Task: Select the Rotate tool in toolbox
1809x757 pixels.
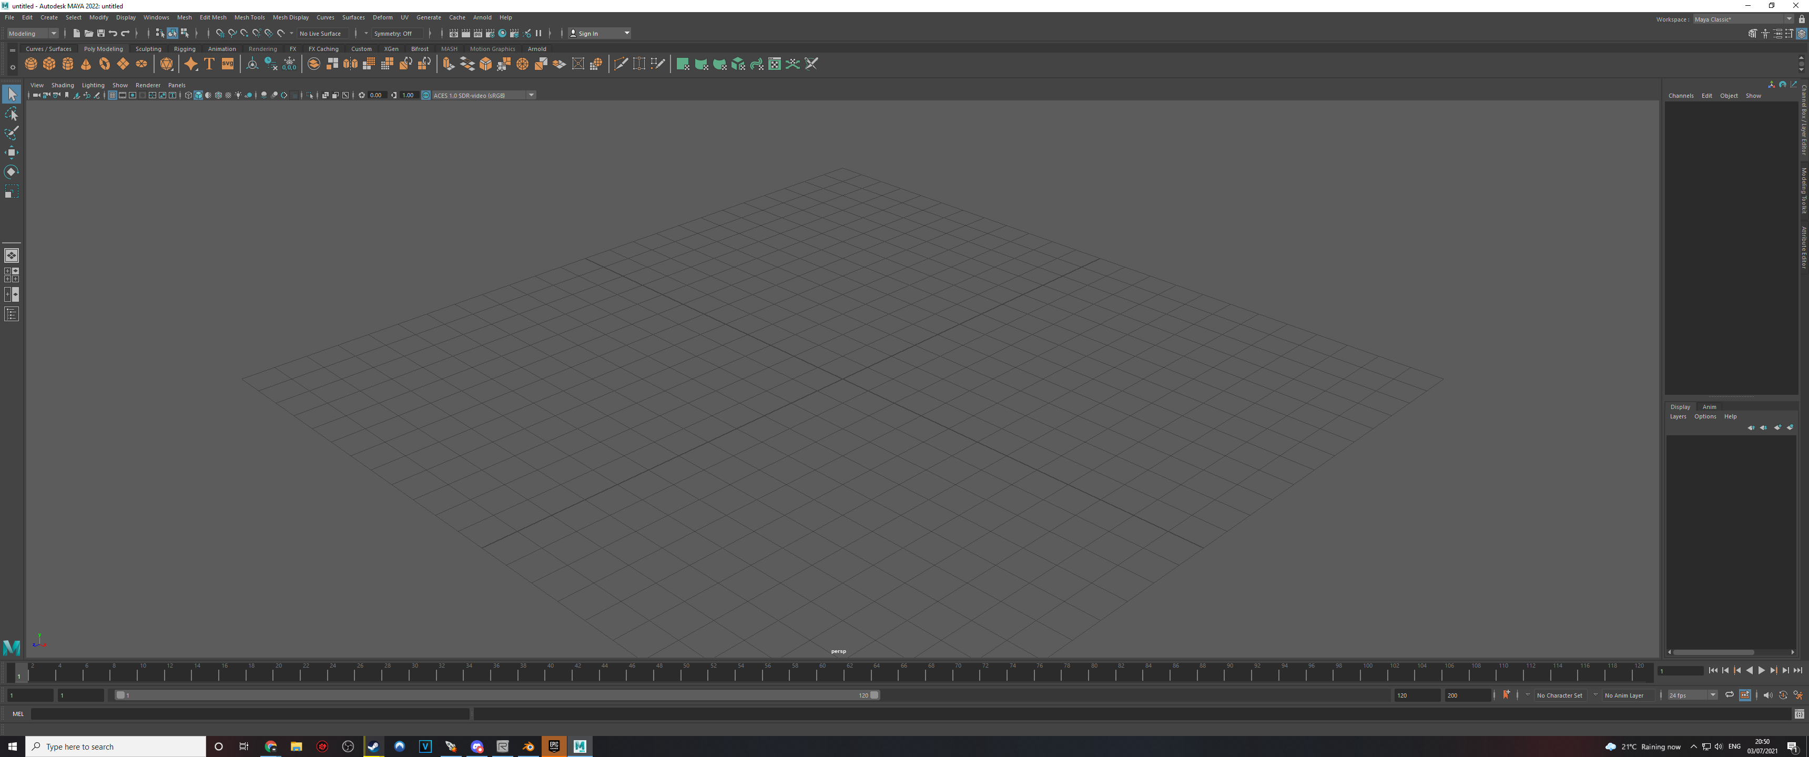Action: pyautogui.click(x=11, y=171)
